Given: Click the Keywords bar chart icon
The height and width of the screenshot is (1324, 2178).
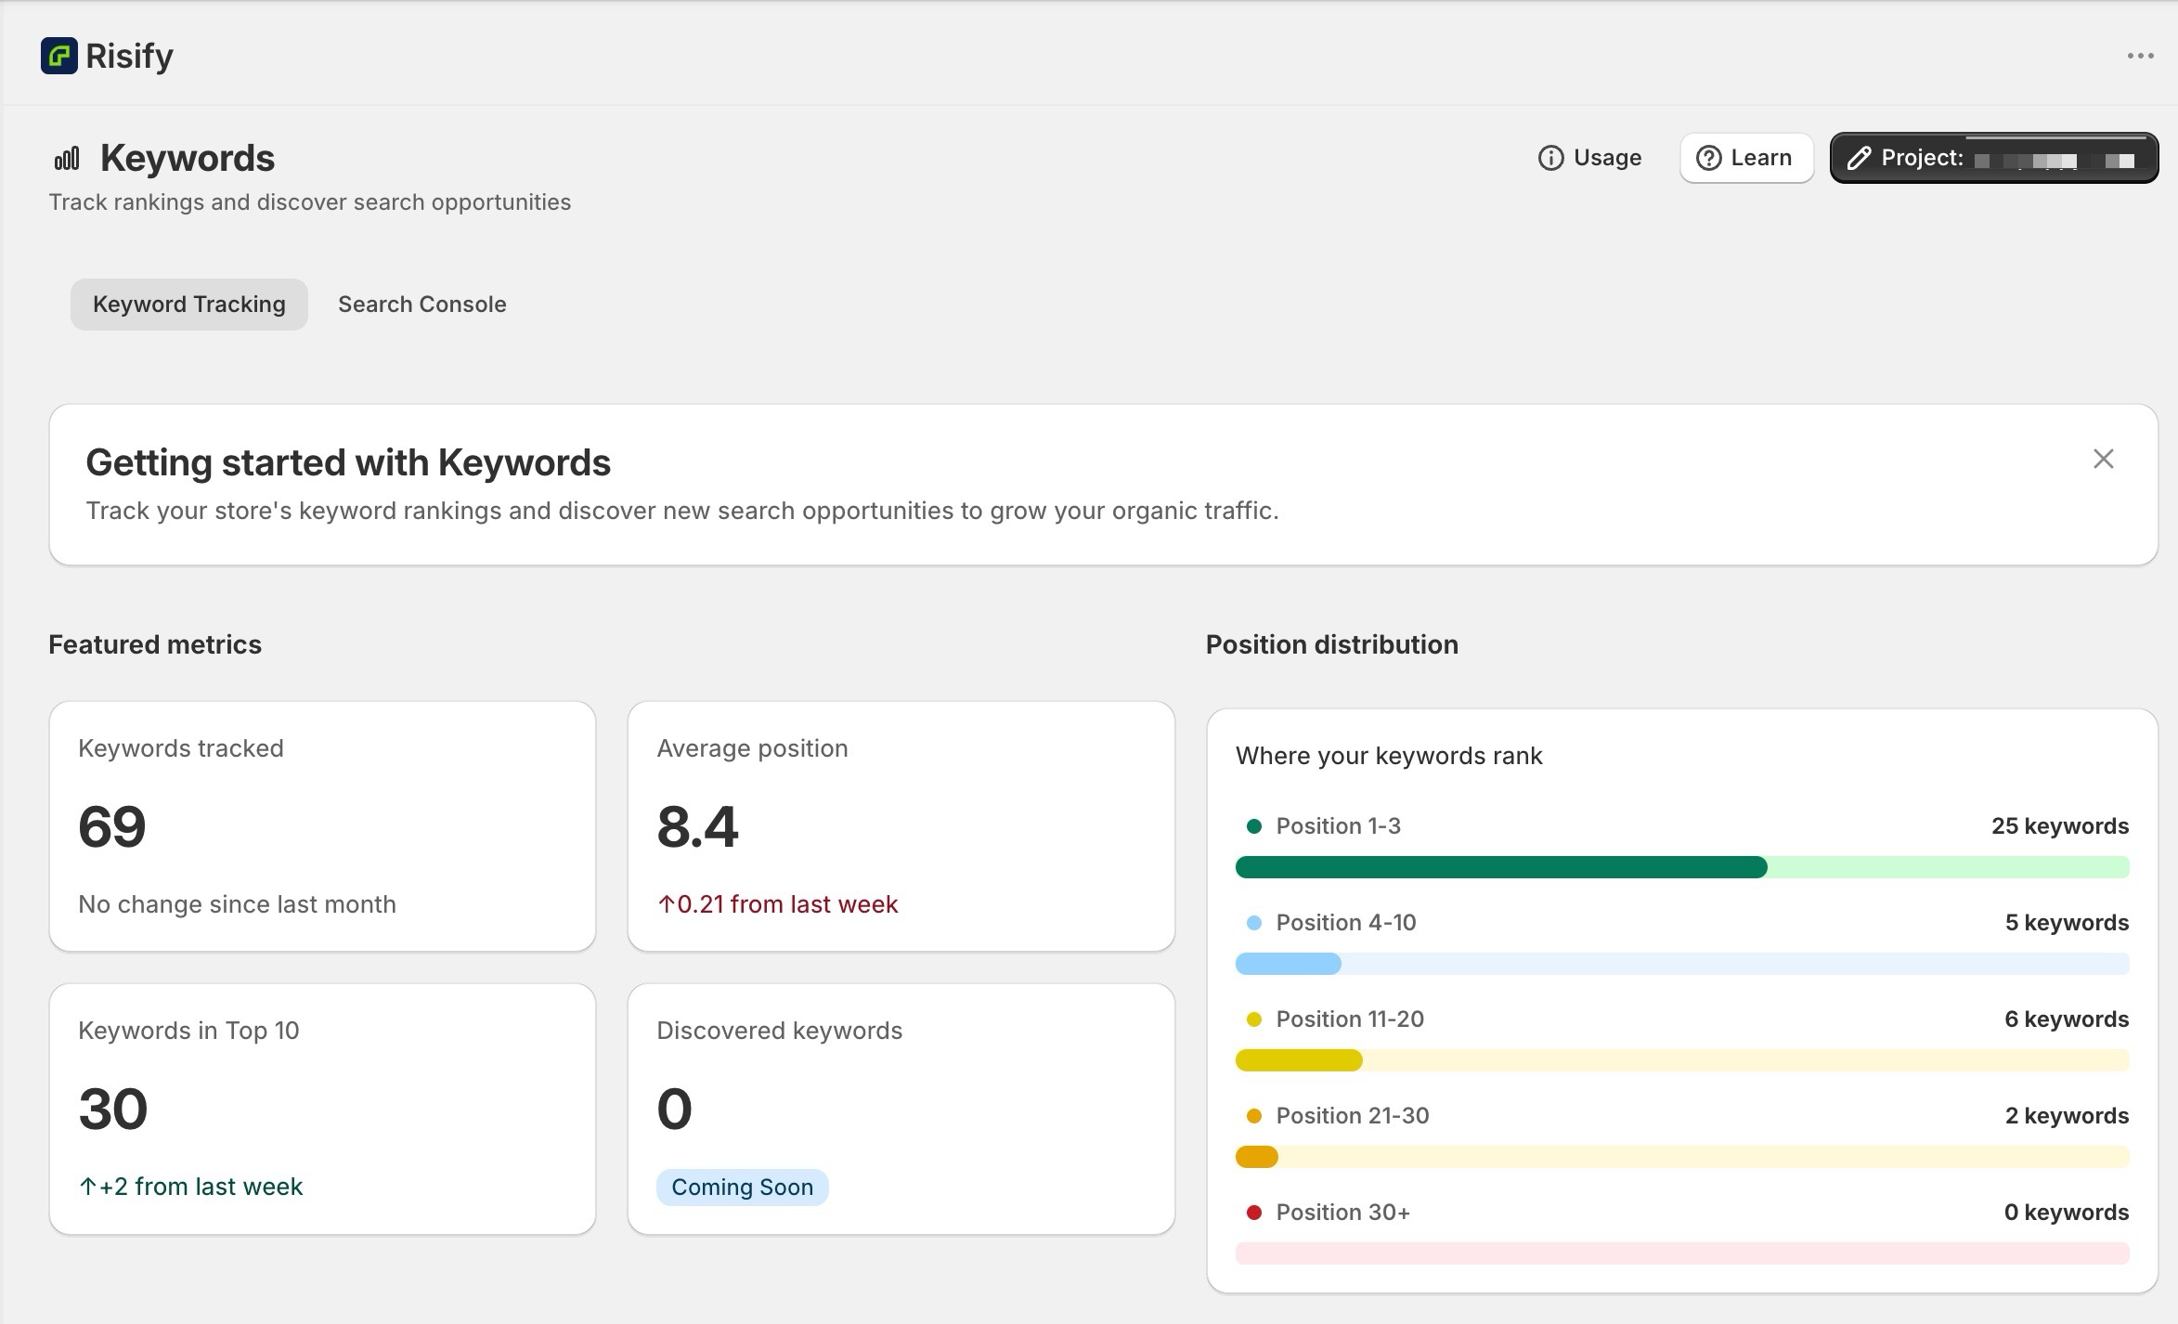Looking at the screenshot, I should (67, 159).
